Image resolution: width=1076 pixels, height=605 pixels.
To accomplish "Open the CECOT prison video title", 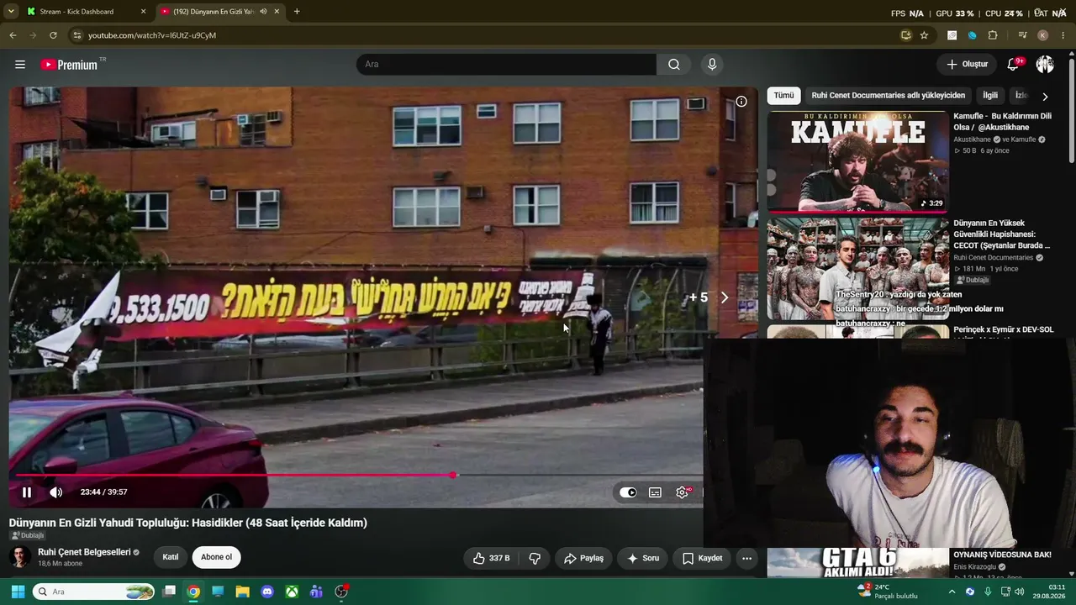I will 1001,234.
